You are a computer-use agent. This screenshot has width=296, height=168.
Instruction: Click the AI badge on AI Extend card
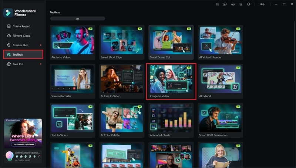[238, 68]
